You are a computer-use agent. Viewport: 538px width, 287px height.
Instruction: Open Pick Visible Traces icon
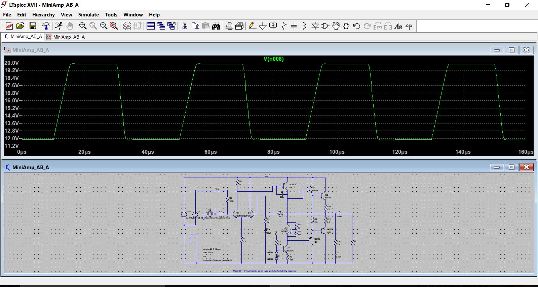click(x=127, y=26)
